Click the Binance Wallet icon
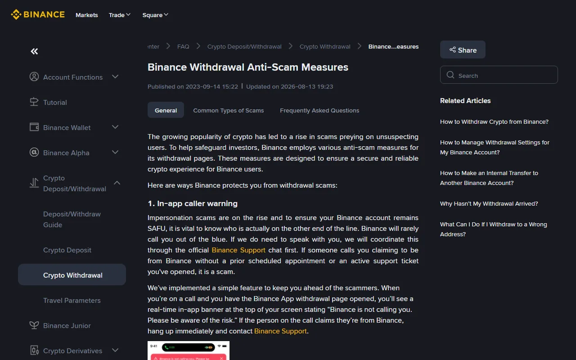Screen dimensions: 576x360 pos(34,127)
